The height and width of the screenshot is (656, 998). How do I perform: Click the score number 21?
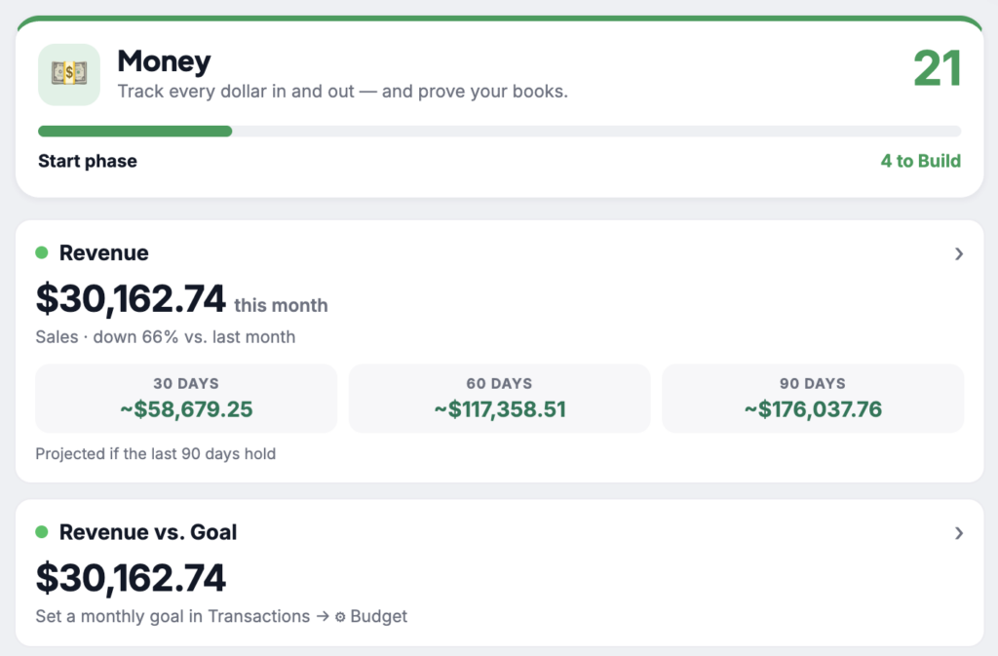click(937, 68)
